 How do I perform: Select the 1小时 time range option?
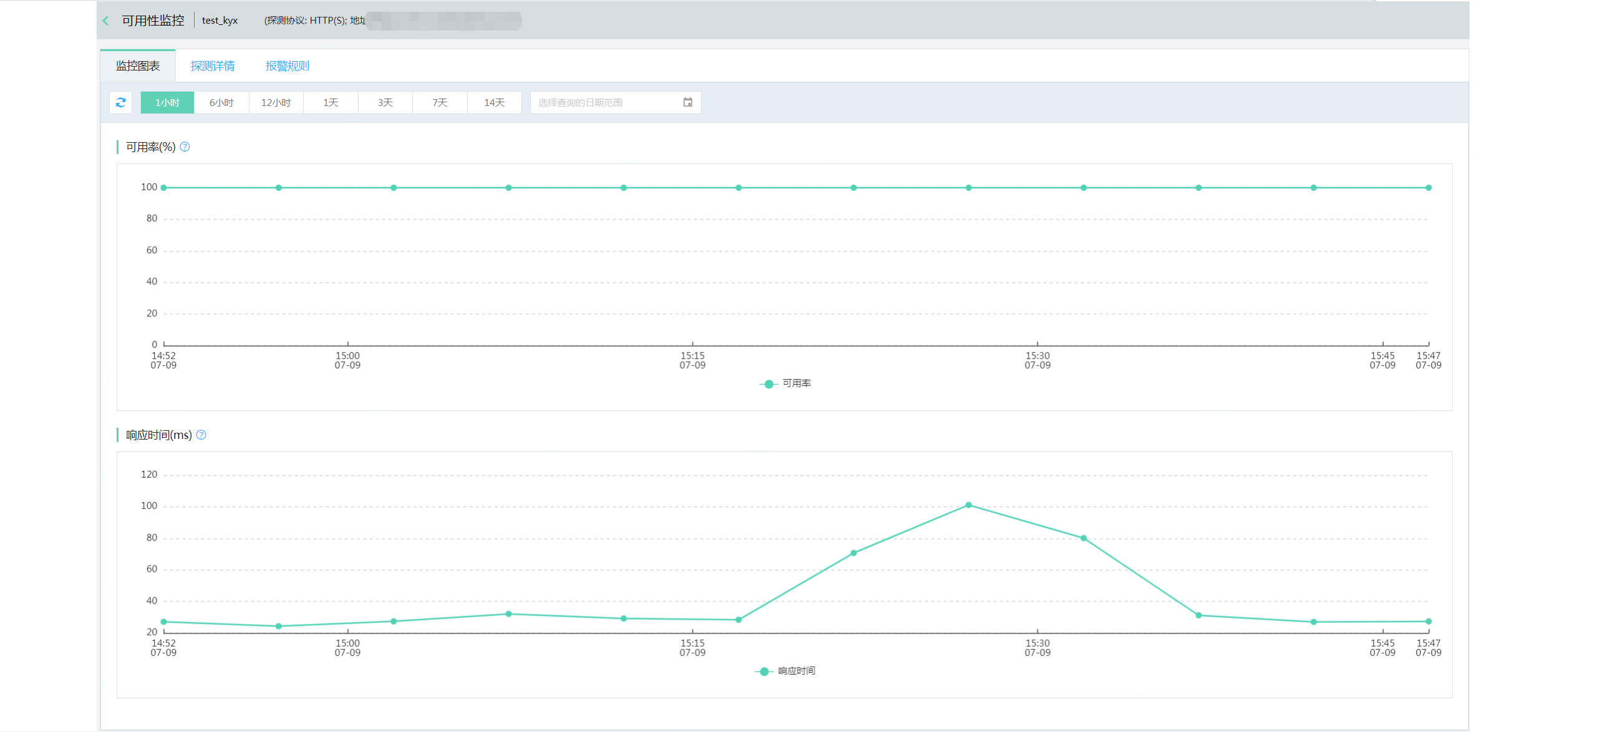pyautogui.click(x=167, y=102)
